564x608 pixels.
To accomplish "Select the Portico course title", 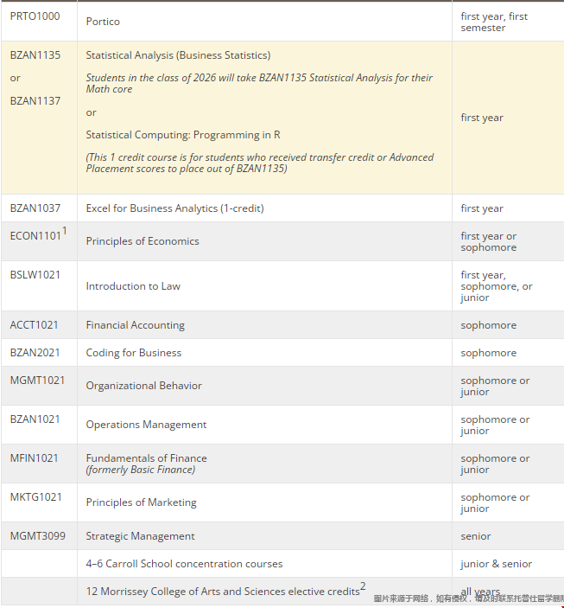I will [x=103, y=21].
